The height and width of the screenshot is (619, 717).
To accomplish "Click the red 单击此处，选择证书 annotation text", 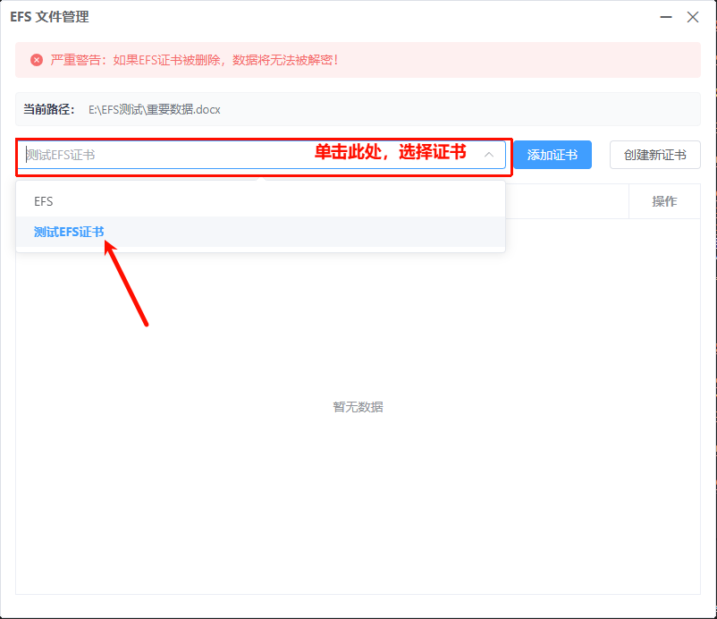I will pyautogui.click(x=390, y=152).
